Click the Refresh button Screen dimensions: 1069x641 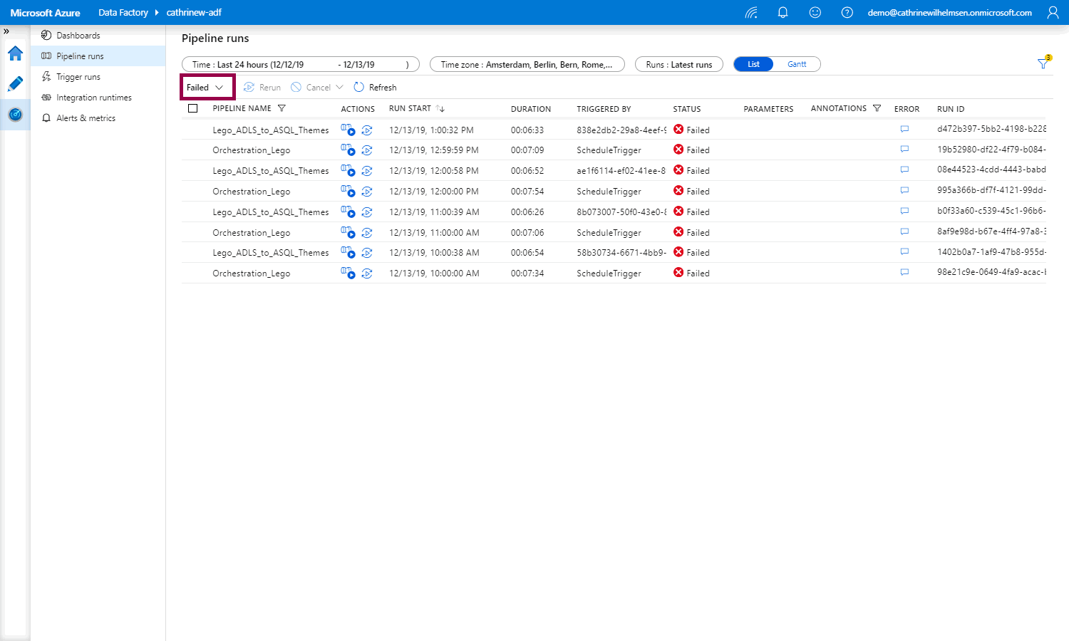pos(376,88)
